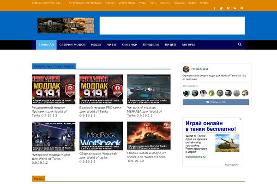The image size is (277, 184).
Task: Click the Прицелы link in the orange top bar
Action: [179, 3]
